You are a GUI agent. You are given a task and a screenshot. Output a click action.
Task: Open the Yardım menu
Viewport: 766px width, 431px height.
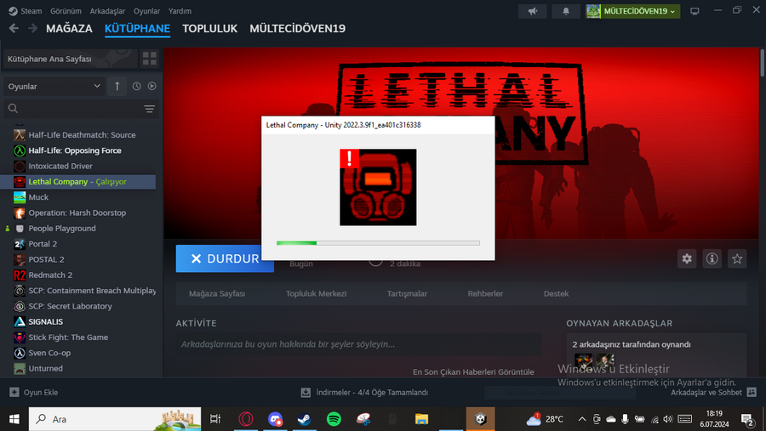point(180,11)
